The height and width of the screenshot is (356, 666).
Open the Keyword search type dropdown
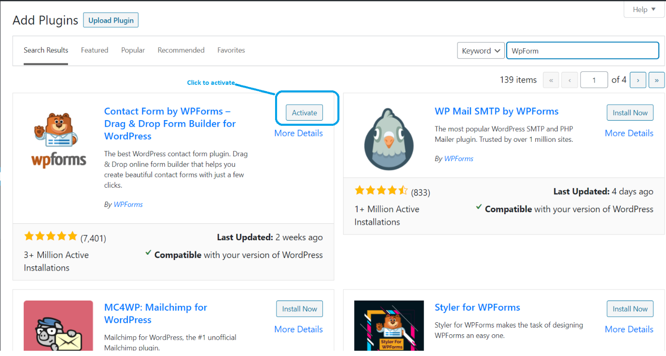(x=481, y=51)
